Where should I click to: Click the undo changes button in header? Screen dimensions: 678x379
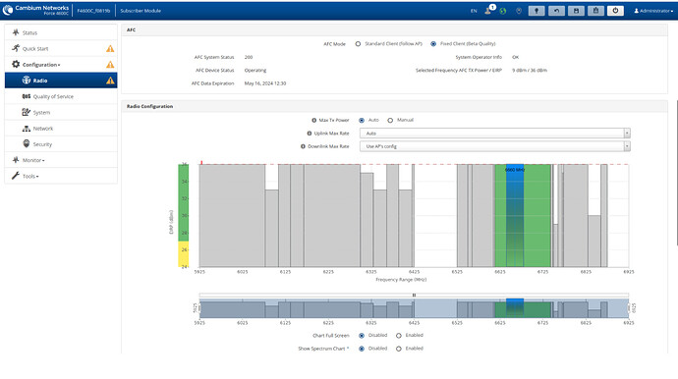[556, 11]
